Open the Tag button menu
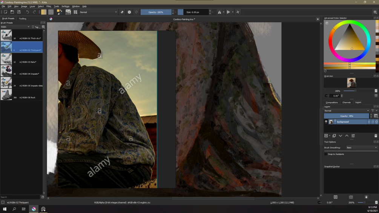The height and width of the screenshot is (213, 379). pos(36,27)
